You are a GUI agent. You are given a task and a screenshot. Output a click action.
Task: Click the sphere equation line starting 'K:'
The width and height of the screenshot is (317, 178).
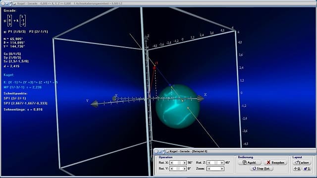31,82
